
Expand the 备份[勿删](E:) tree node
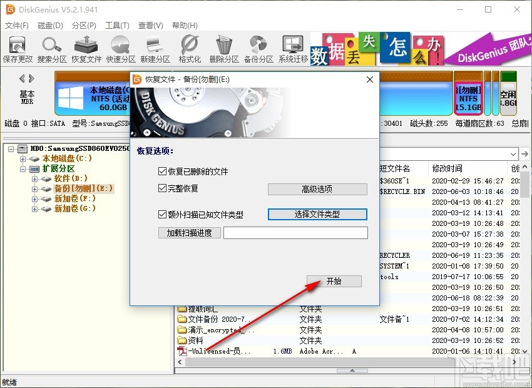[x=34, y=189]
